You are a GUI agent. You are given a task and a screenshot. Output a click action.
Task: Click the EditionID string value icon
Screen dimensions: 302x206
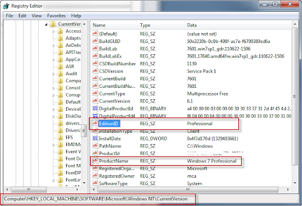click(95, 123)
